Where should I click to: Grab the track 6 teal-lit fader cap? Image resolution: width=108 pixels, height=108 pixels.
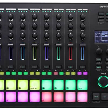point(59,45)
